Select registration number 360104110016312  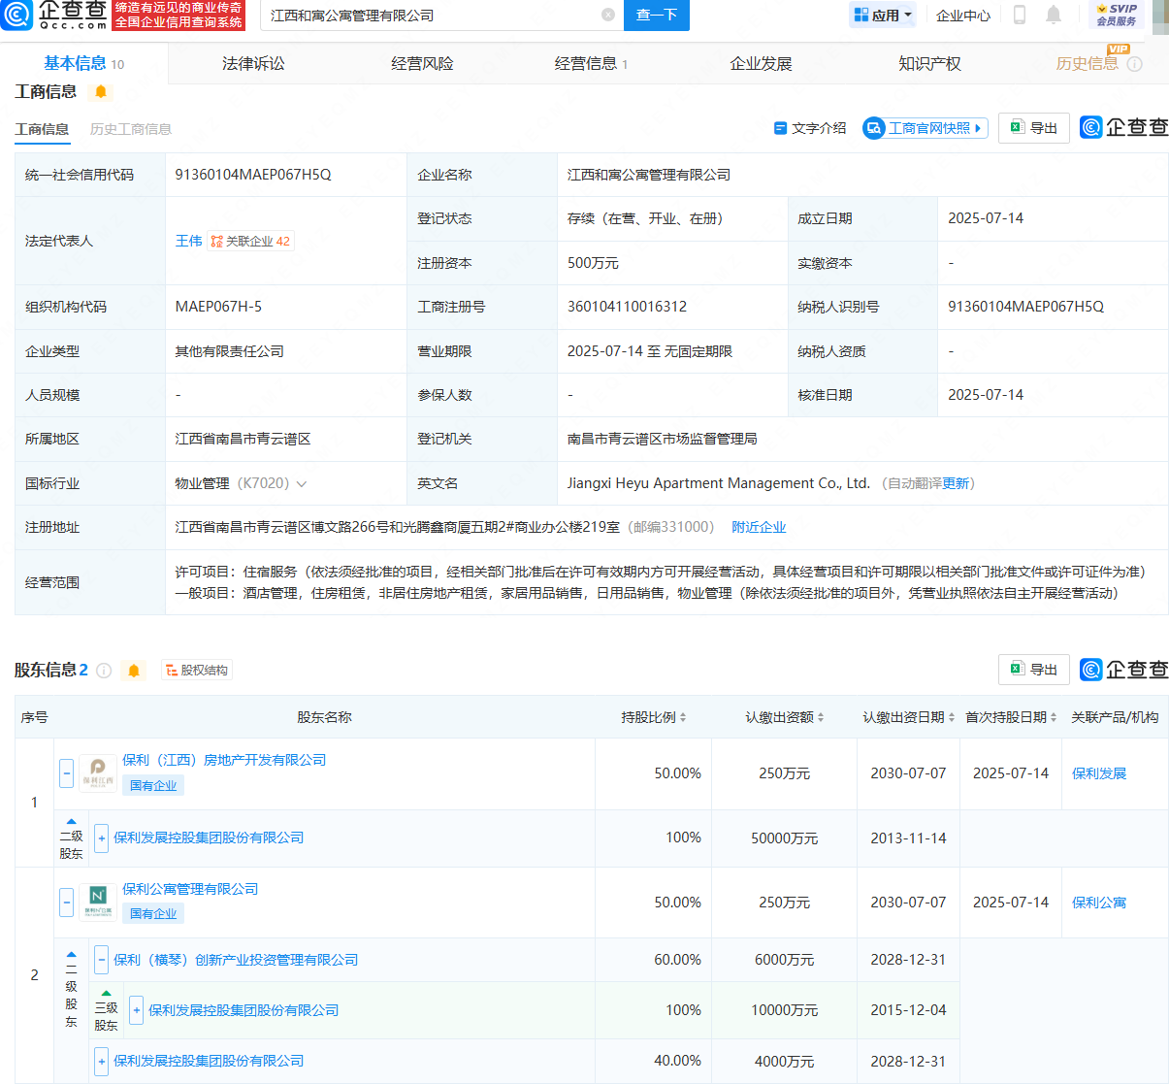pyautogui.click(x=627, y=307)
